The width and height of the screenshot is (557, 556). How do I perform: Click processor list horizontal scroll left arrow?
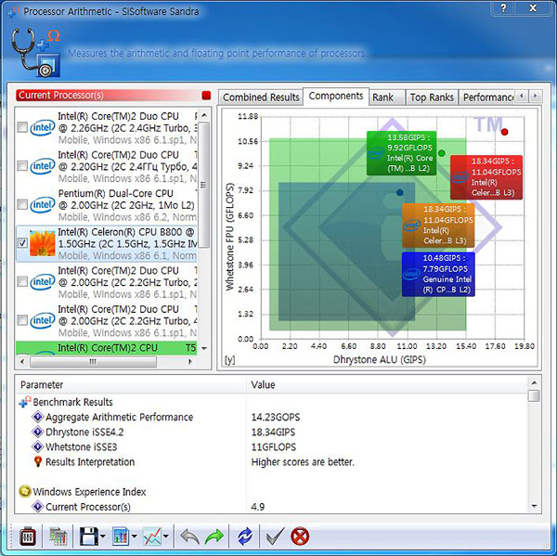(22, 362)
